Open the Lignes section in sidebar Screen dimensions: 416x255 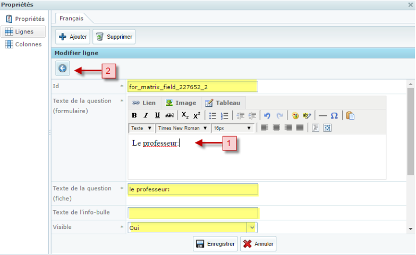click(x=24, y=32)
